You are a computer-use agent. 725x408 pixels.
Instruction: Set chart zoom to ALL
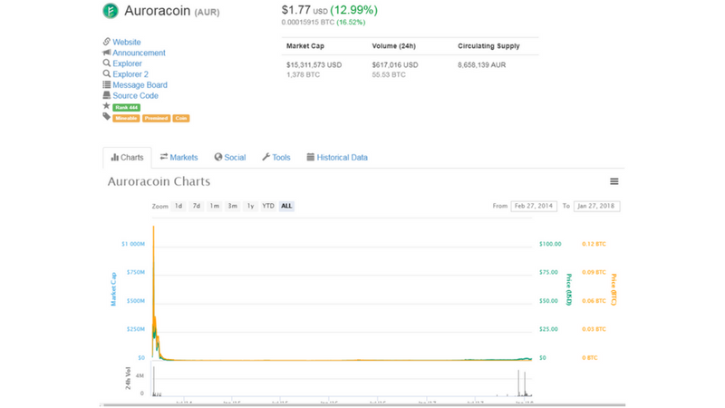286,207
